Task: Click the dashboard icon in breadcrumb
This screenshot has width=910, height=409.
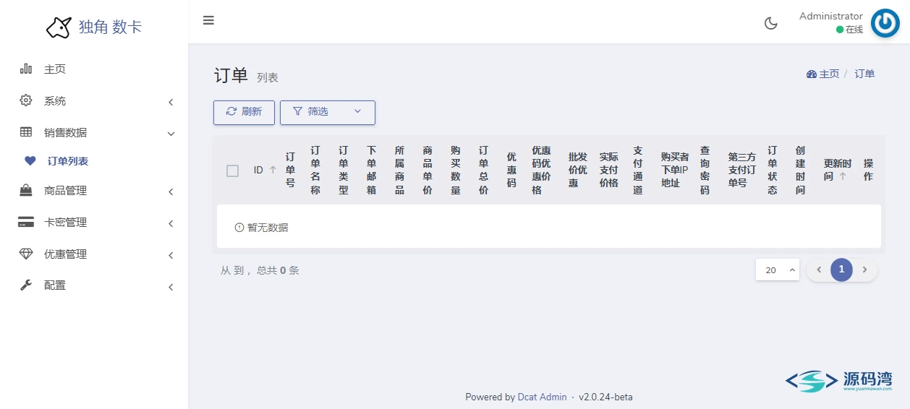Action: (x=811, y=74)
